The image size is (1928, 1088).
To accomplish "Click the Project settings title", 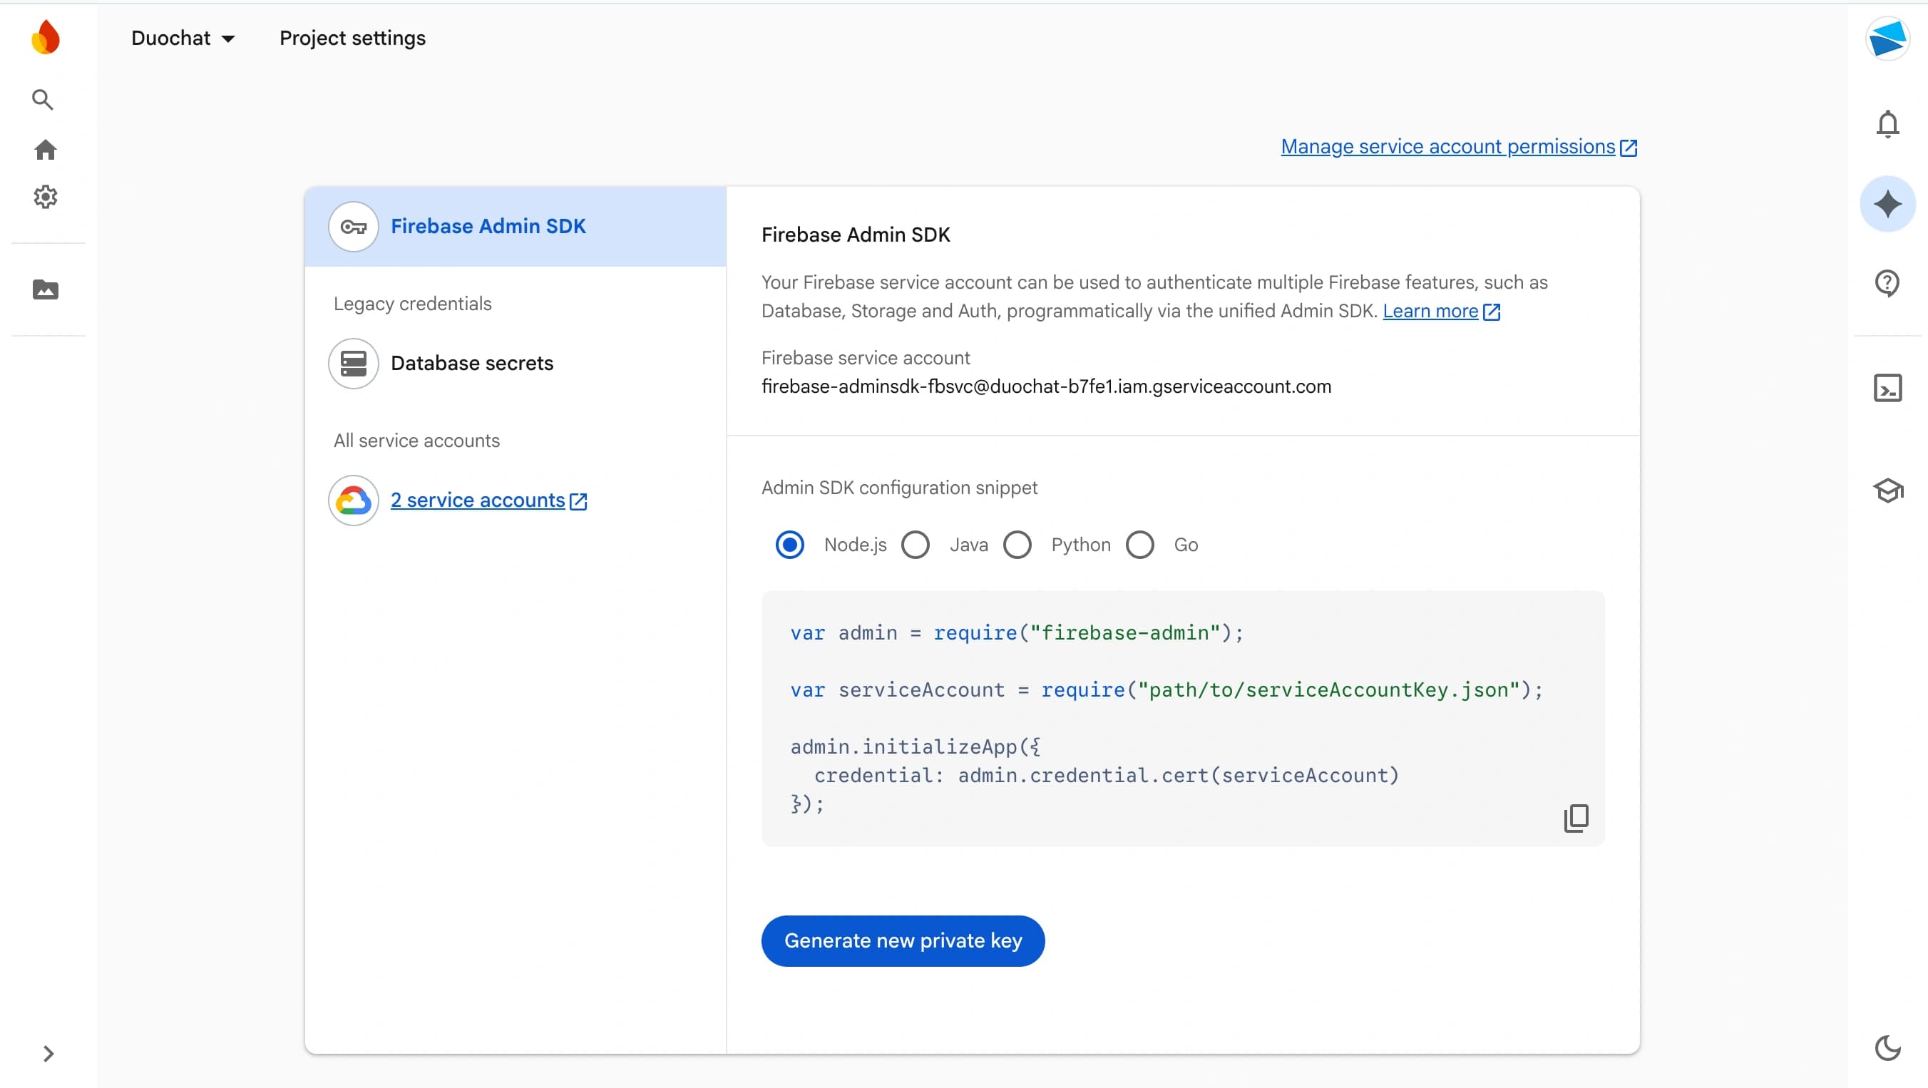I will click(x=352, y=39).
